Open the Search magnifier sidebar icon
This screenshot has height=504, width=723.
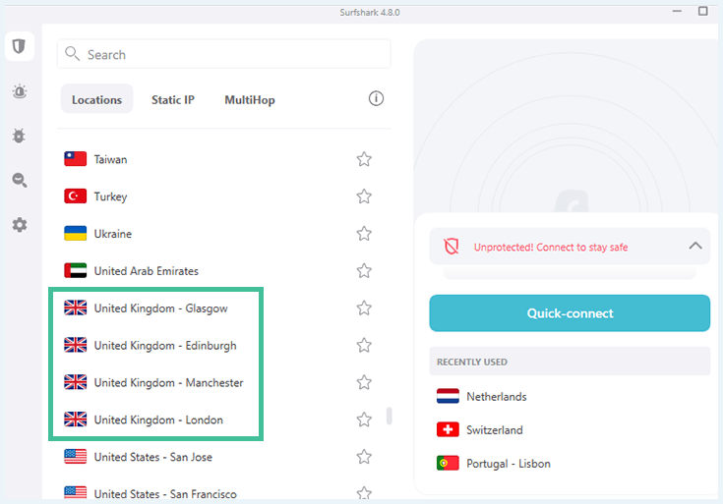(20, 180)
